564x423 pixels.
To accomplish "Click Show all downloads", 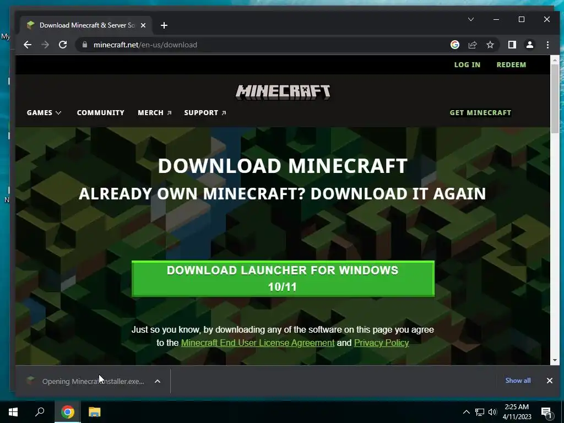I will pyautogui.click(x=518, y=381).
